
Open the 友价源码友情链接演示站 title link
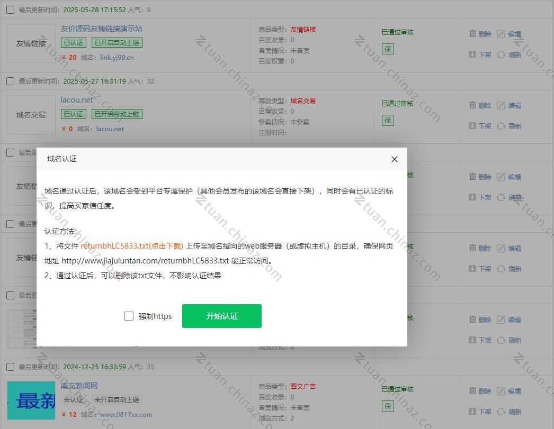pyautogui.click(x=101, y=29)
